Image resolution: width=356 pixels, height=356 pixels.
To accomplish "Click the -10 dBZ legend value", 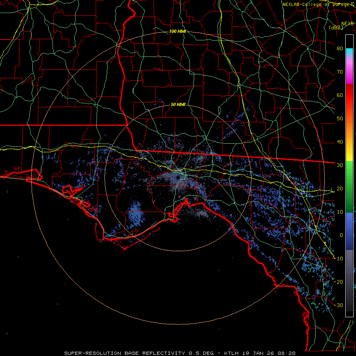I will click(x=339, y=259).
